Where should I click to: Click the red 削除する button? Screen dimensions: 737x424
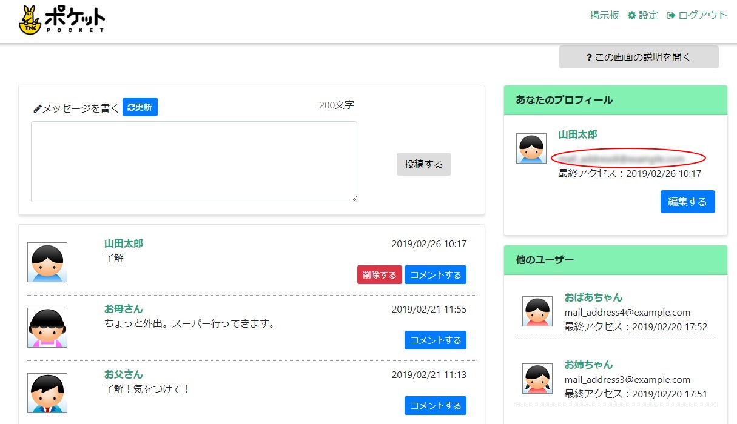pyautogui.click(x=380, y=274)
